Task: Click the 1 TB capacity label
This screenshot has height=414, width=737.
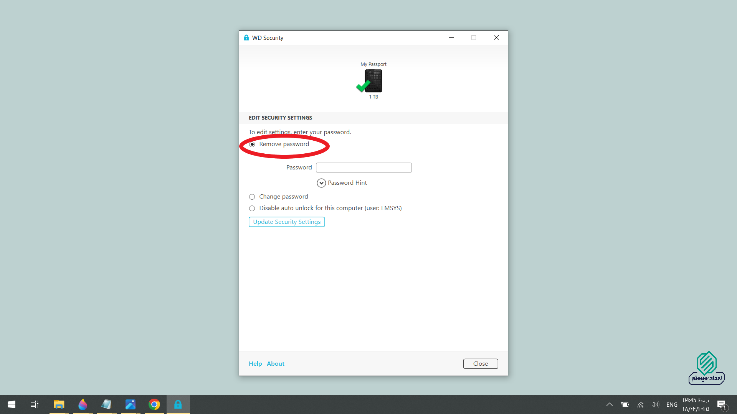Action: point(373,97)
